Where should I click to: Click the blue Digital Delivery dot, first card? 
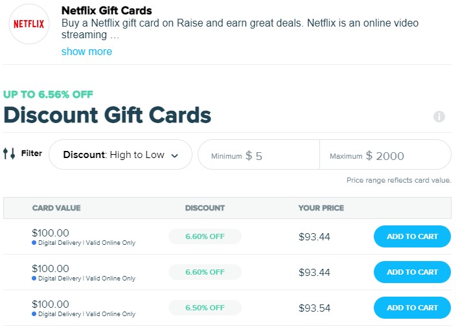pyautogui.click(x=34, y=243)
